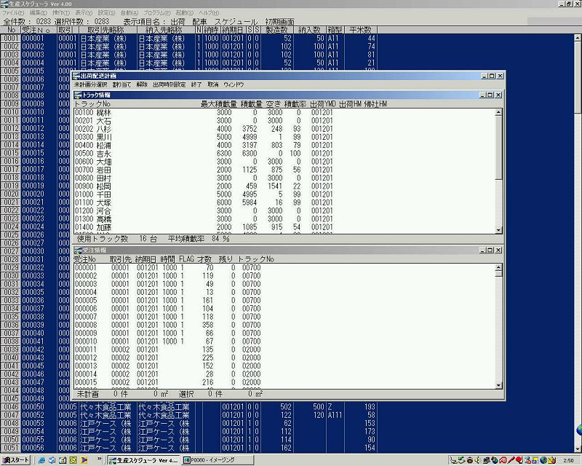Open the プログラム(P) menu in main window

coord(157,13)
